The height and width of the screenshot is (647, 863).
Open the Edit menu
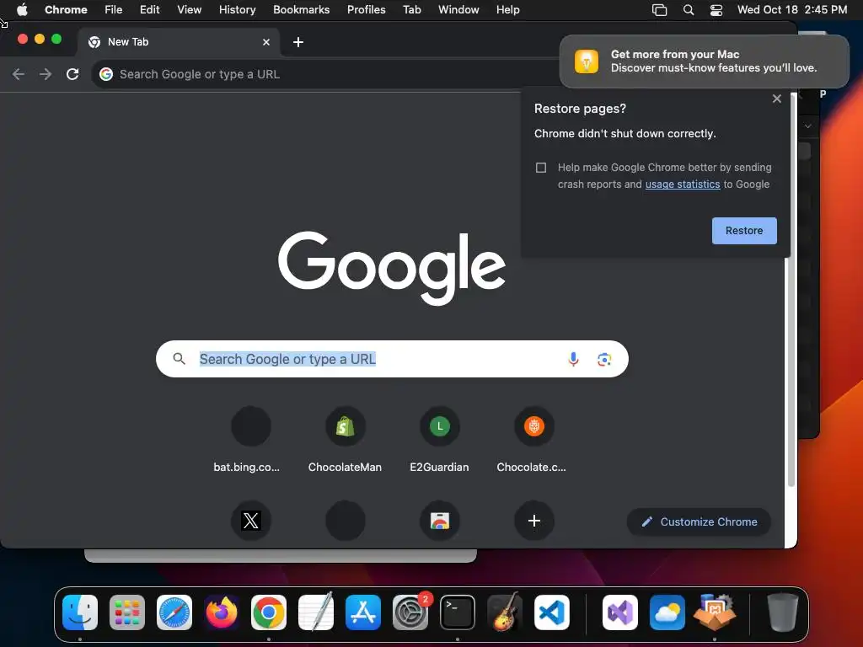point(149,9)
